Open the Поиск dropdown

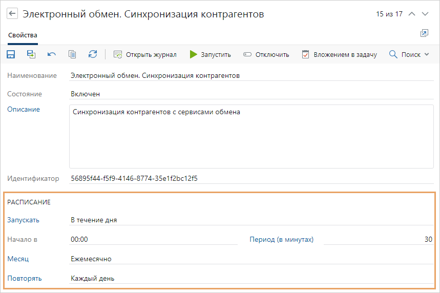[x=409, y=54]
